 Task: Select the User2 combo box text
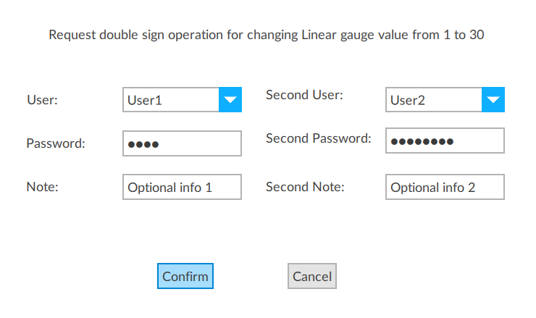(x=433, y=100)
